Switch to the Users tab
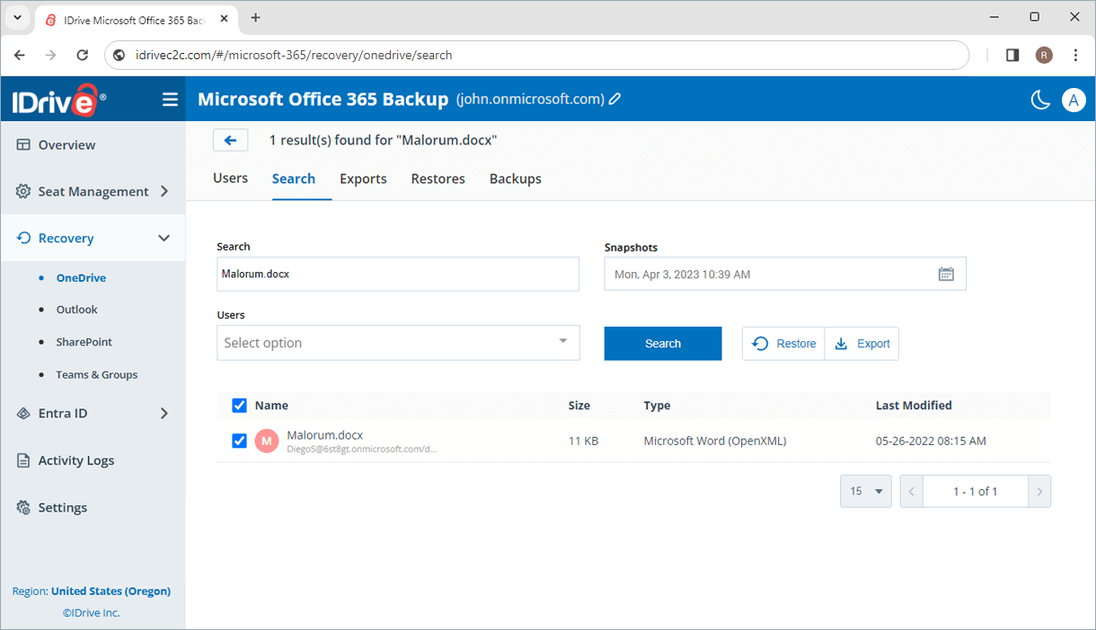Screen dimensions: 1096x630 [230, 179]
